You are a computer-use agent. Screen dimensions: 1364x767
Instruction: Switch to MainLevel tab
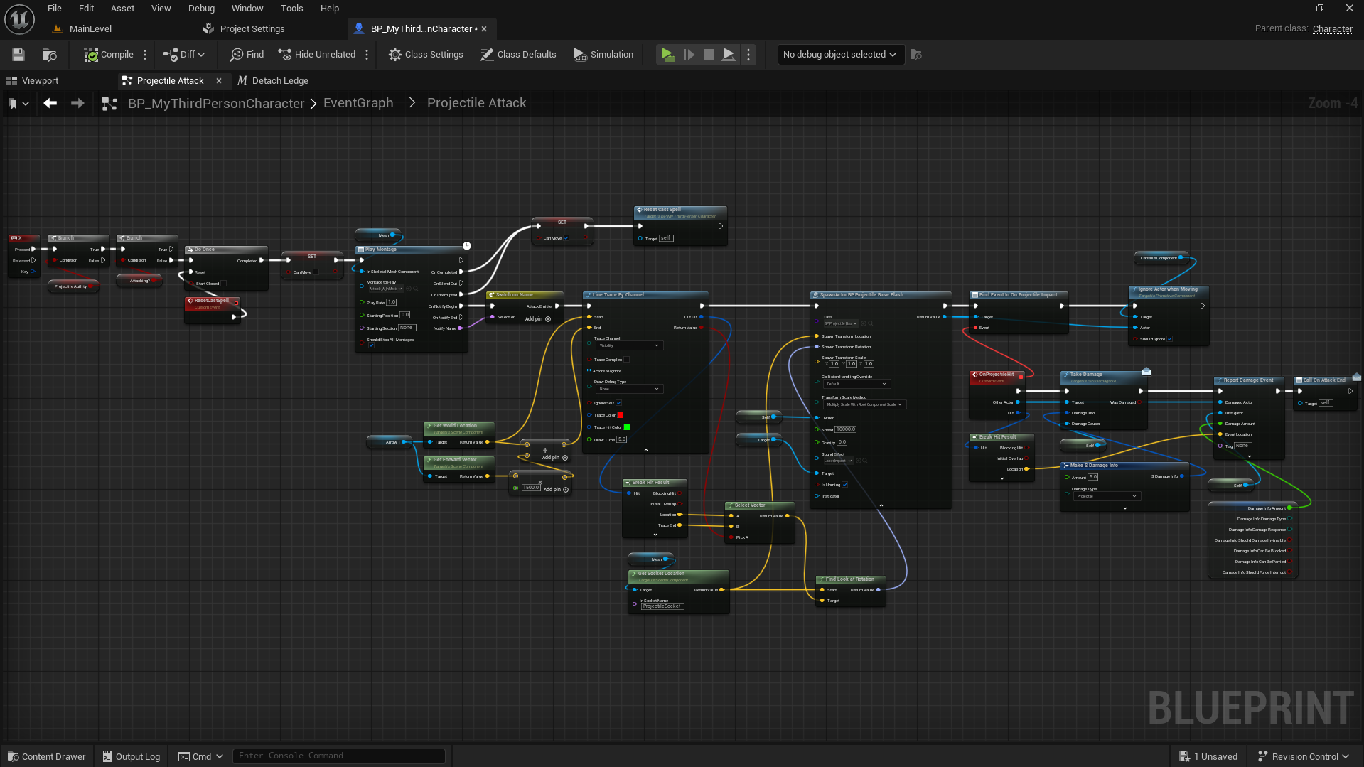pos(82,29)
